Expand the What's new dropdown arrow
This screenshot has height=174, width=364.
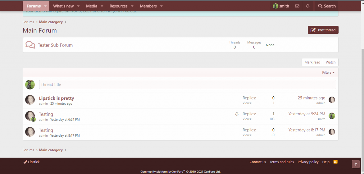pyautogui.click(x=78, y=6)
